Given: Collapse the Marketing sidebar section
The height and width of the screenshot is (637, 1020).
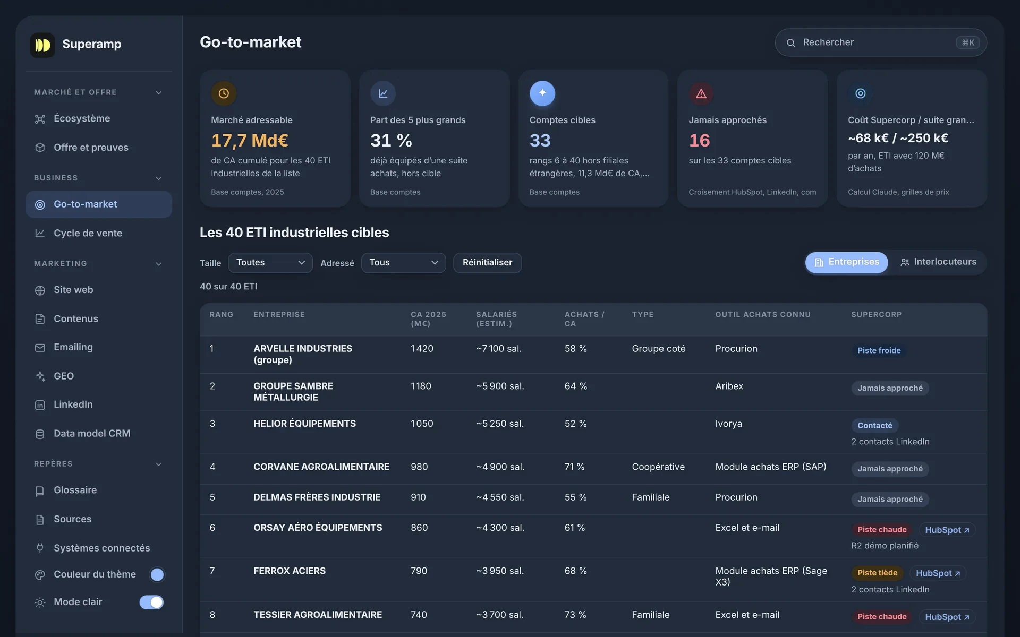Looking at the screenshot, I should tap(158, 264).
